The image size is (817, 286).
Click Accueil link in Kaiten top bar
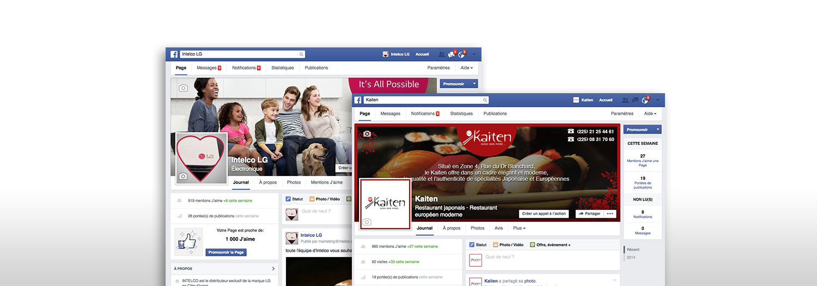[x=606, y=100]
